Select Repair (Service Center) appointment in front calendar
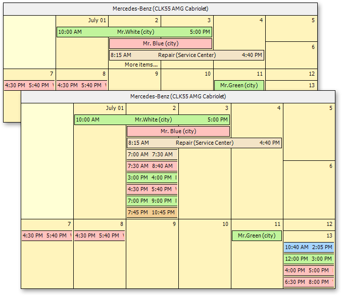 point(205,143)
